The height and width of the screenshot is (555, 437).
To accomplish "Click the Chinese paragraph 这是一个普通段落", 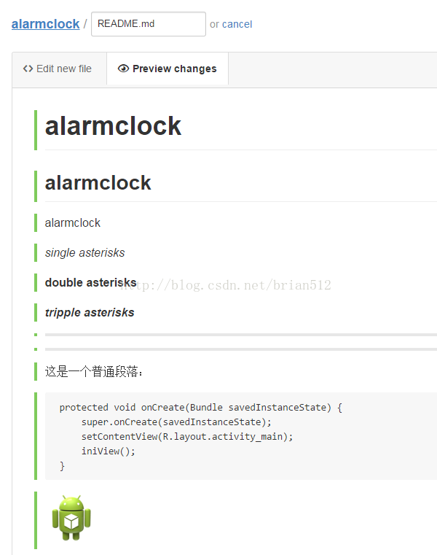I will (94, 372).
